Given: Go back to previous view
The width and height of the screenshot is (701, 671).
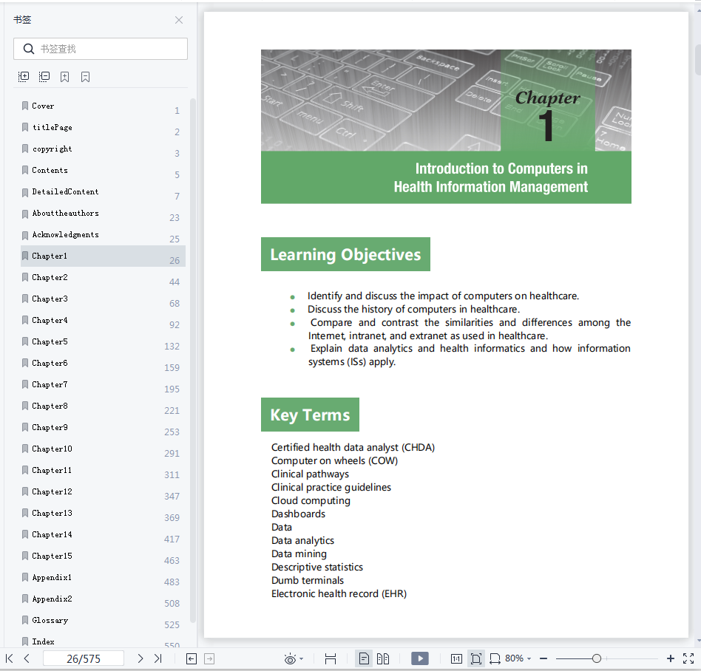Looking at the screenshot, I should click(x=192, y=658).
